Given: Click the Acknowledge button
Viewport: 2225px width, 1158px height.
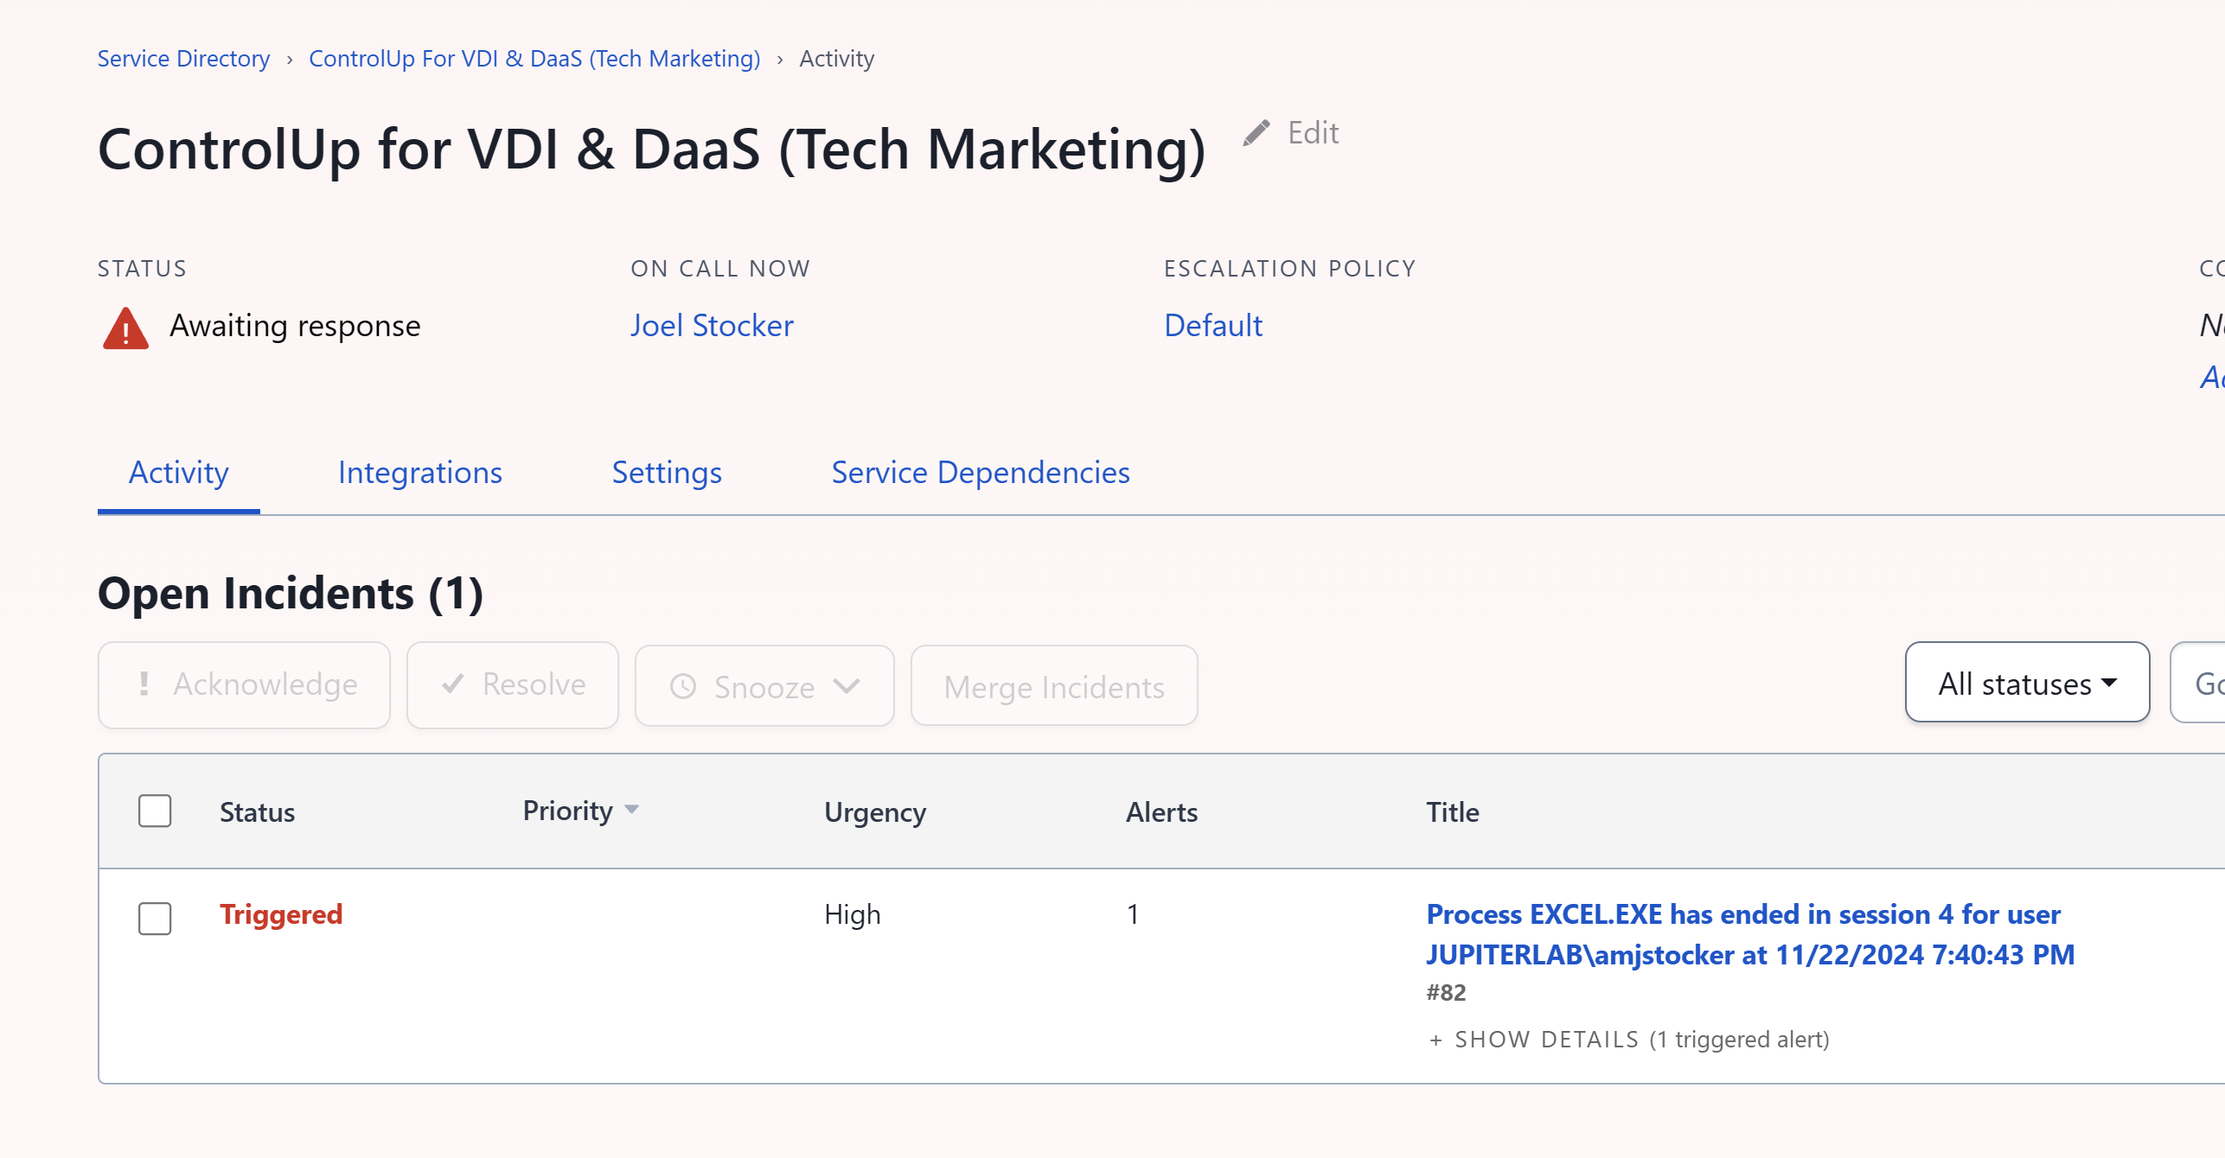Looking at the screenshot, I should point(244,684).
